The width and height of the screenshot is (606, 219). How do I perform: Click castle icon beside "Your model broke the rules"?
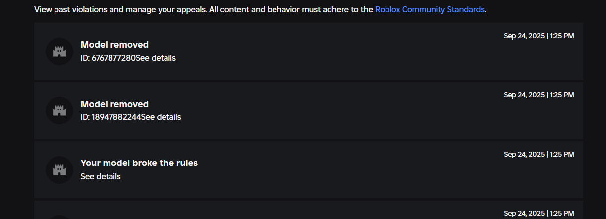click(x=59, y=170)
